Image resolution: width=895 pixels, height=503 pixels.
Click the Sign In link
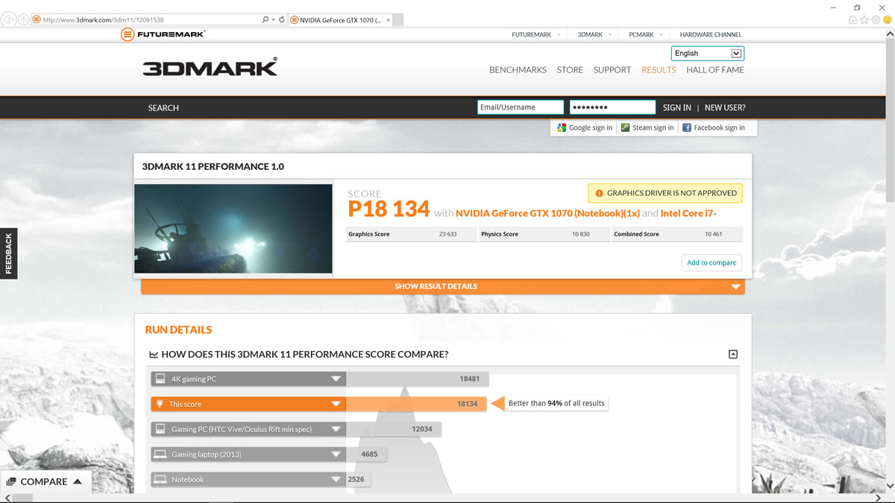pyautogui.click(x=676, y=107)
